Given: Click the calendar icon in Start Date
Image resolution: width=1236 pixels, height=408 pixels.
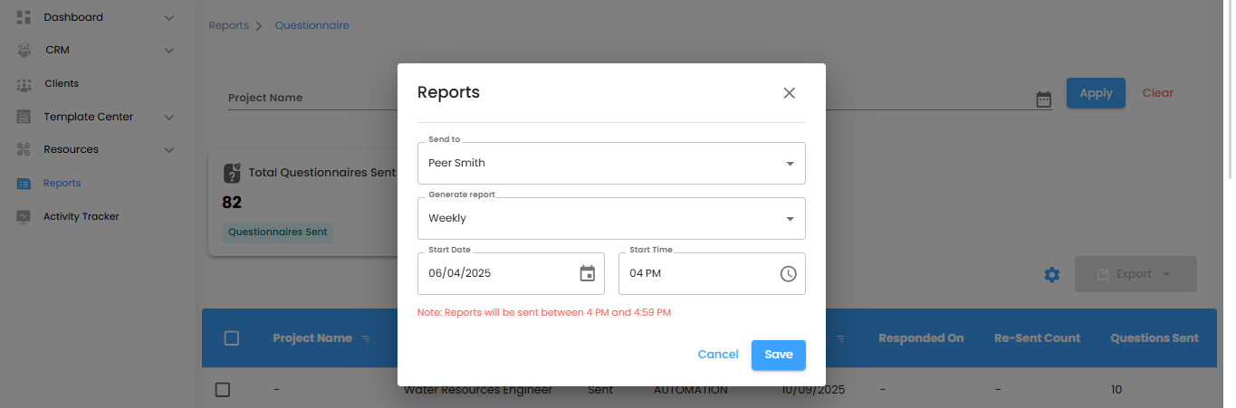Looking at the screenshot, I should pyautogui.click(x=587, y=273).
